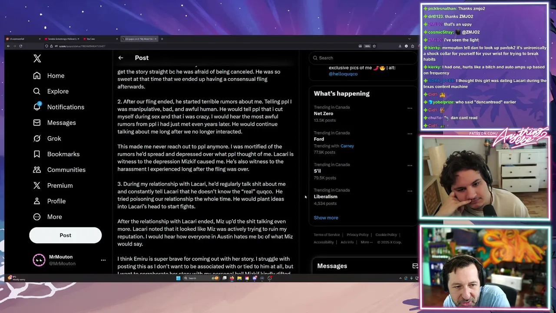The height and width of the screenshot is (313, 556).
Task: Open Messages in the sidebar
Action: (54, 123)
